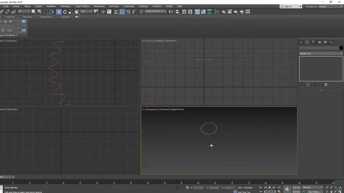
Task: Open the key filter Selected dropdown
Action: click(x=312, y=187)
